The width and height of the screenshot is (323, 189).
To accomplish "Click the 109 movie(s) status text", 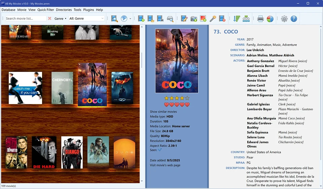I will [8, 186].
